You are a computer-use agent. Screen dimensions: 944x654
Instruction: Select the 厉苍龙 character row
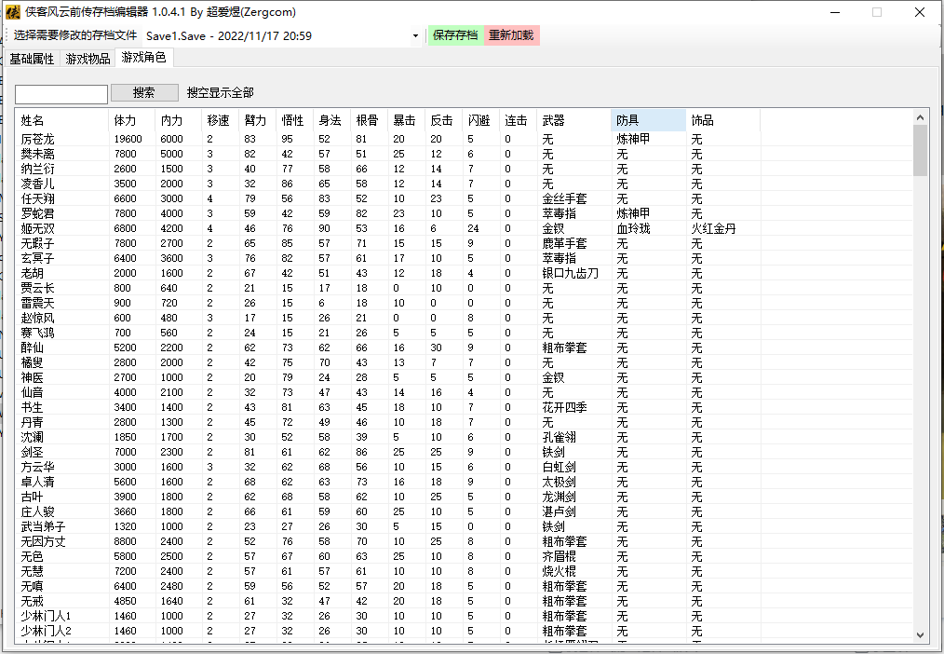(464, 139)
